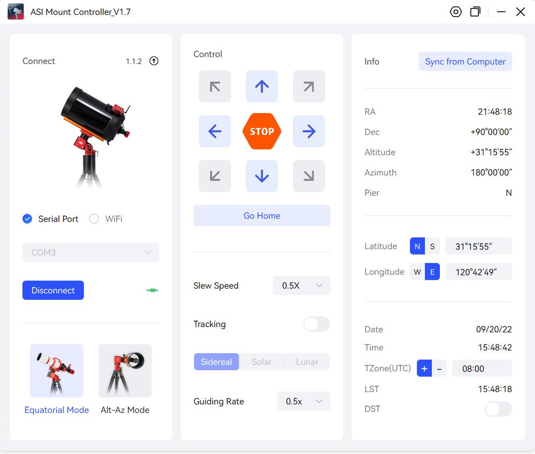Click the firmware update arrow icon near 1.1.2
Viewport: 535px width, 454px height.
pos(154,61)
